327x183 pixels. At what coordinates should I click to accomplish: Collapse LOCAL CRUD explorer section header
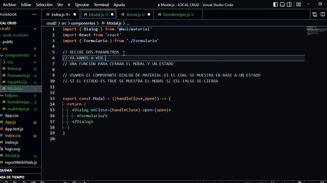[x=20, y=23]
